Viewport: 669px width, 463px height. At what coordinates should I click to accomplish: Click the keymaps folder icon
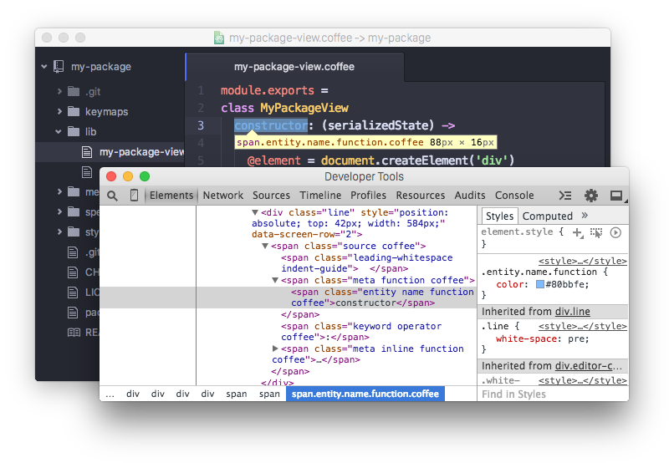pos(74,111)
